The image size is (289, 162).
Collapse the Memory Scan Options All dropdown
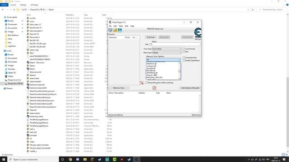163,59
